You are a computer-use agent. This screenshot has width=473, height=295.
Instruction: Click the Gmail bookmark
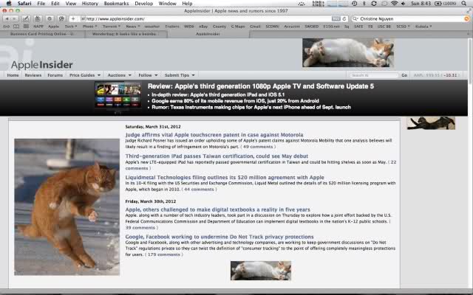pyautogui.click(x=255, y=27)
